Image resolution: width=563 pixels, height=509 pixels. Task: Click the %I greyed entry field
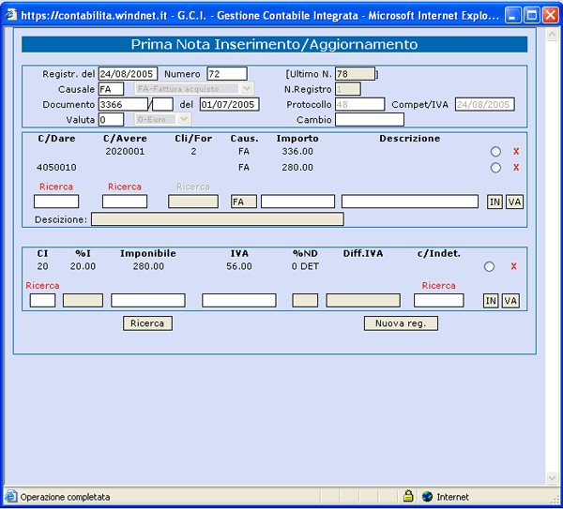[x=83, y=301]
